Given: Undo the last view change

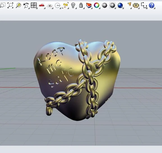Looking at the screenshot, I should coord(26,5).
